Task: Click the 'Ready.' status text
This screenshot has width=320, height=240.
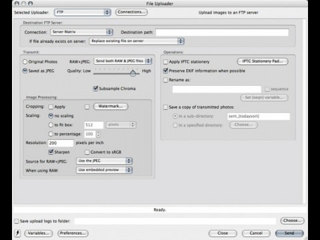Action: pos(160,210)
